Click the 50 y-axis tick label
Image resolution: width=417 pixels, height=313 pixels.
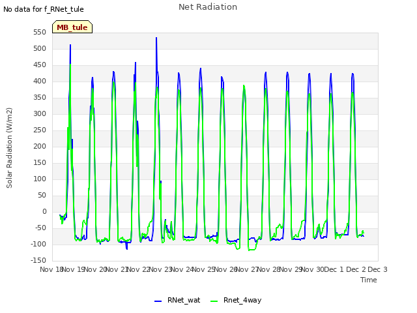(x=42, y=196)
